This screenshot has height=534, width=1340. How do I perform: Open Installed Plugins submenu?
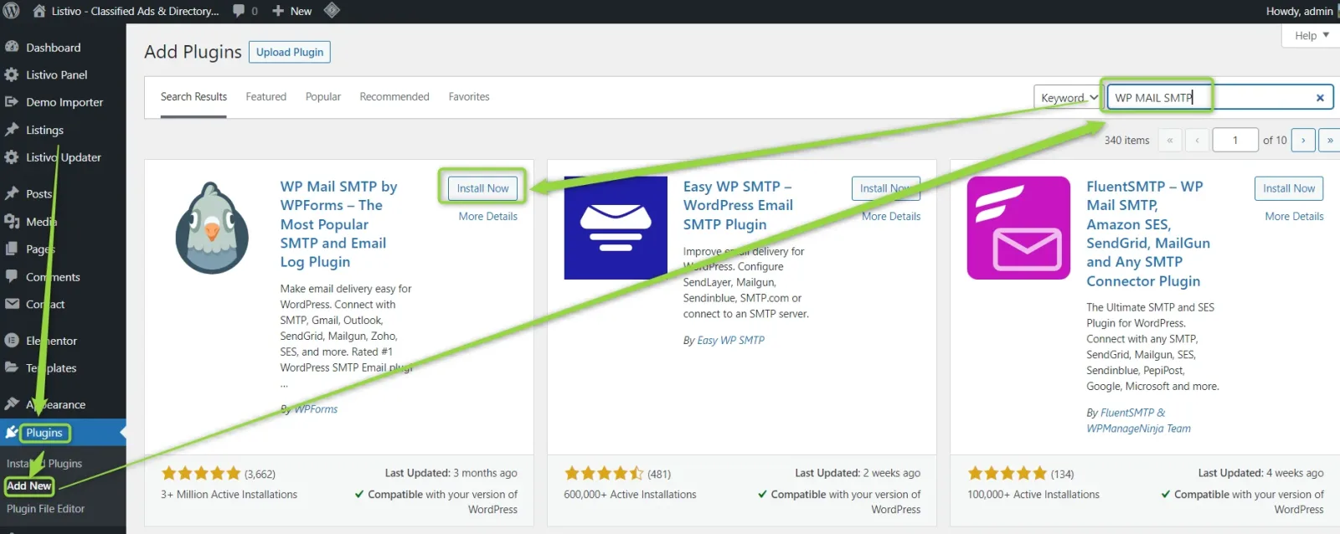pos(44,463)
